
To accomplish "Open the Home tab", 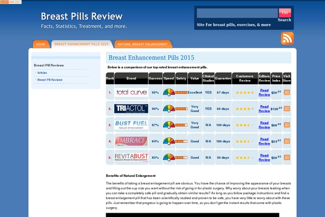I will tap(41, 44).
